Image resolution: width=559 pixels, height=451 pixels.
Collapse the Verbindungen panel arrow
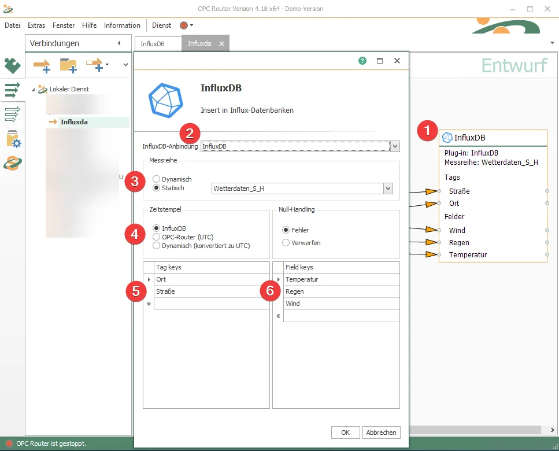(119, 43)
